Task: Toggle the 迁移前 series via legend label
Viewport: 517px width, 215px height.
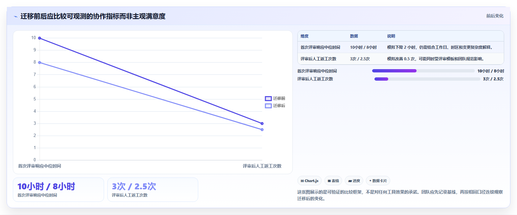Action: [x=279, y=98]
